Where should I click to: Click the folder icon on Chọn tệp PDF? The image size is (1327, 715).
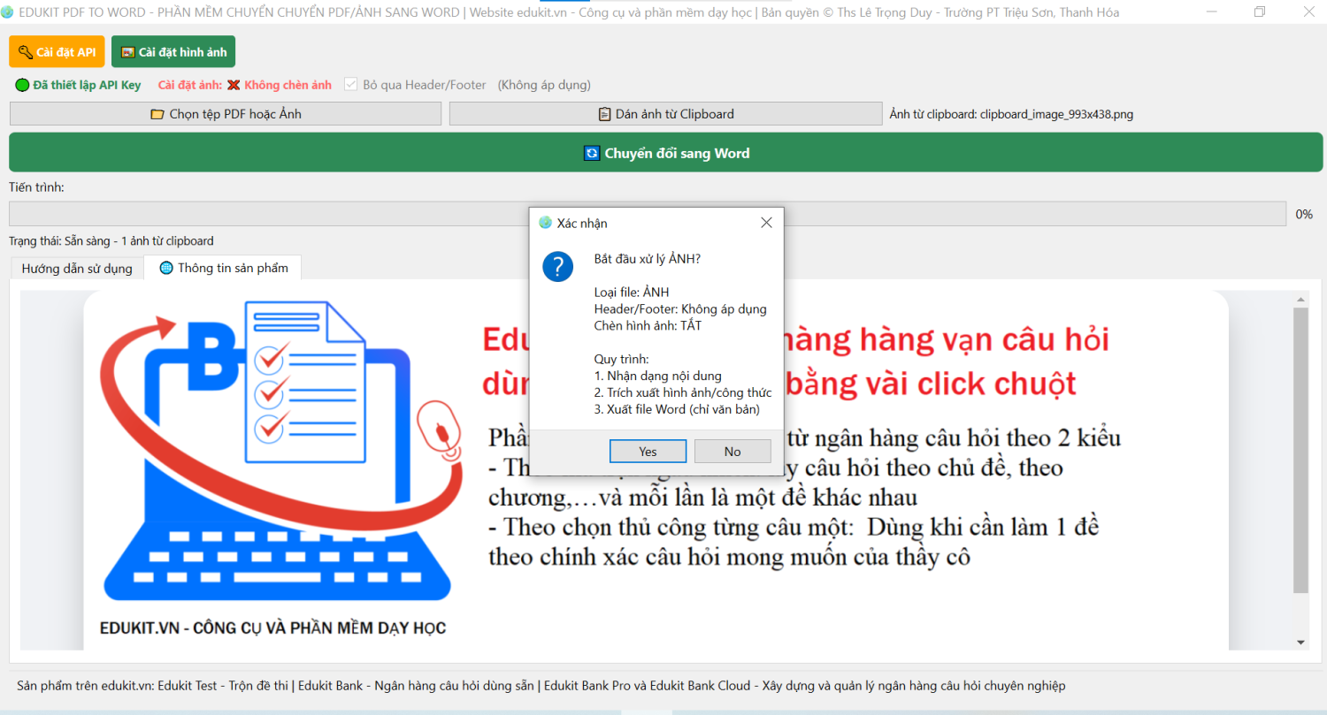[157, 114]
